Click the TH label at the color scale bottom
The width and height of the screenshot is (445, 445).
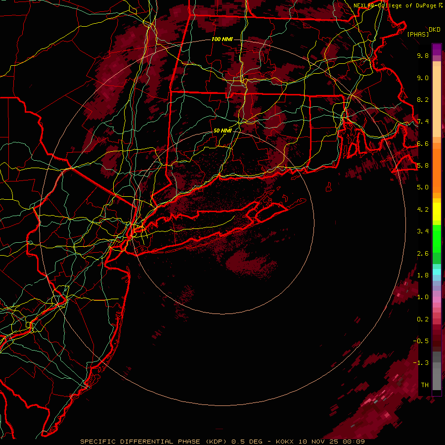pyautogui.click(x=425, y=385)
